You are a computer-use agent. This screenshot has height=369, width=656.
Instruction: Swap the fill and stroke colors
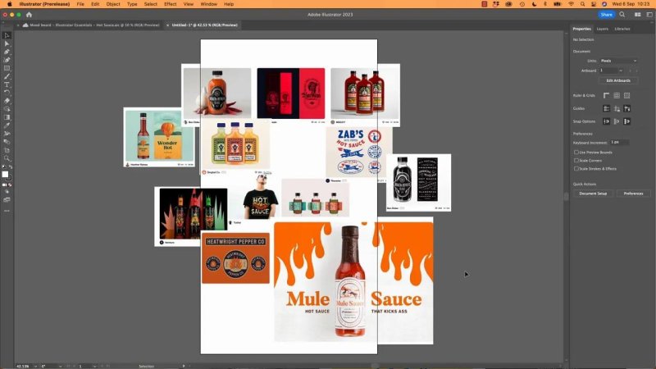click(x=11, y=167)
